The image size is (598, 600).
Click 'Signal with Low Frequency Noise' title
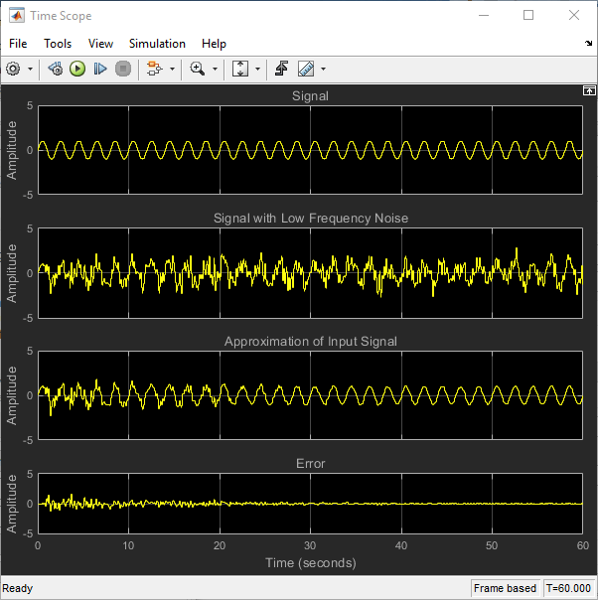(311, 219)
